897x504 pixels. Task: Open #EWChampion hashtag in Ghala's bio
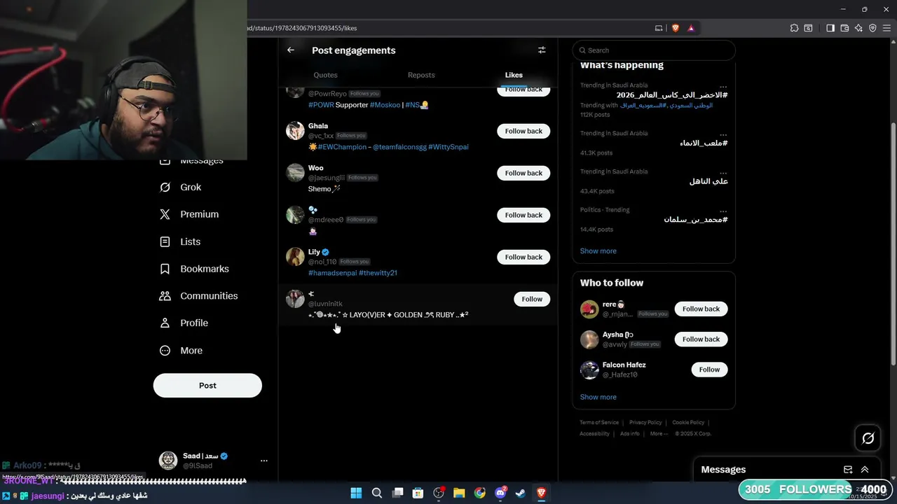pyautogui.click(x=342, y=147)
